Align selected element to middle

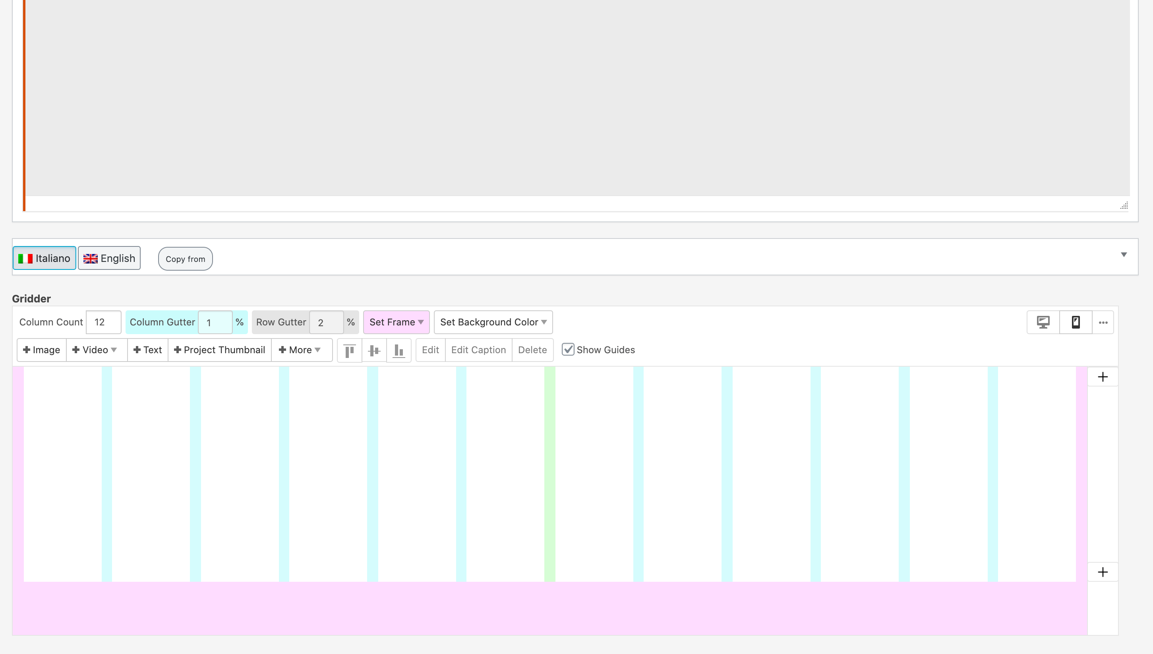click(374, 350)
